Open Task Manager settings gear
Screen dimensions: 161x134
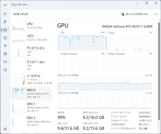(x=5, y=129)
